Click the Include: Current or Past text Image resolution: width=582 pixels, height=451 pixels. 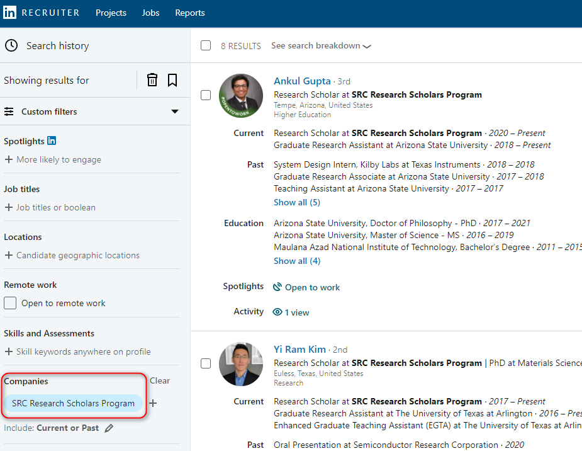click(x=51, y=428)
